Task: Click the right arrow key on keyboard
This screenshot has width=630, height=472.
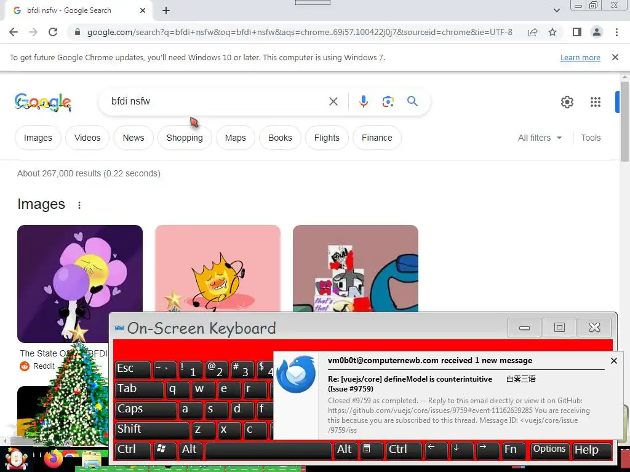Action: click(487, 450)
